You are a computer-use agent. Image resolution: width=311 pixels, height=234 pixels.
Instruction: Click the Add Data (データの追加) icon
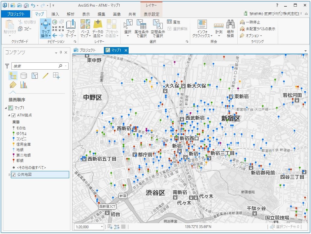[x=98, y=24]
